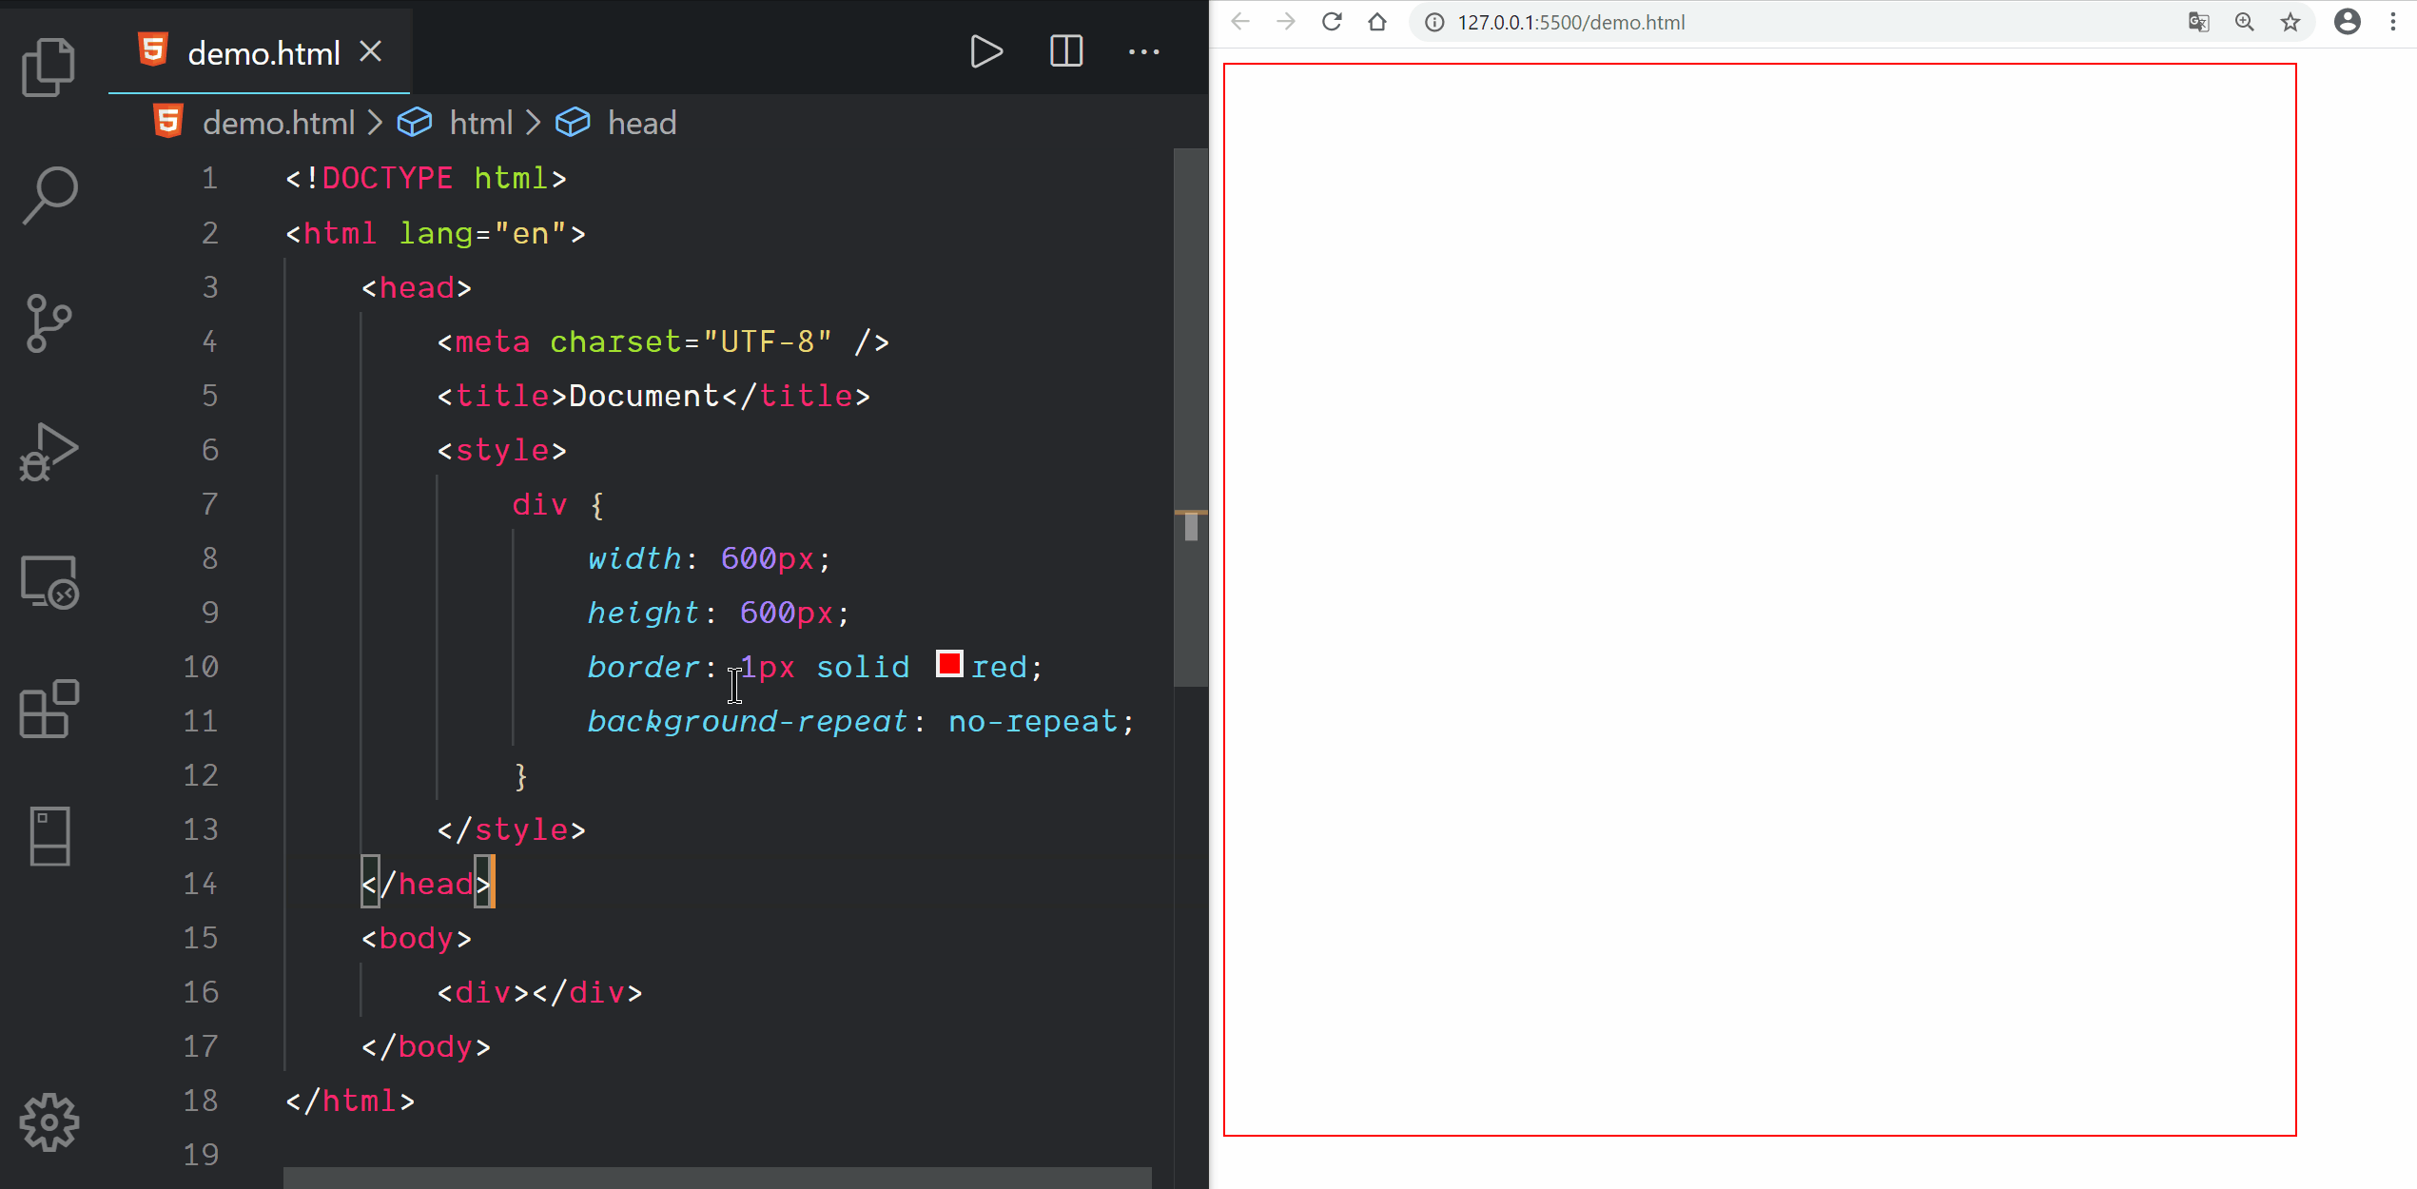Open the Remote Explorer icon
The image size is (2417, 1189).
click(49, 581)
